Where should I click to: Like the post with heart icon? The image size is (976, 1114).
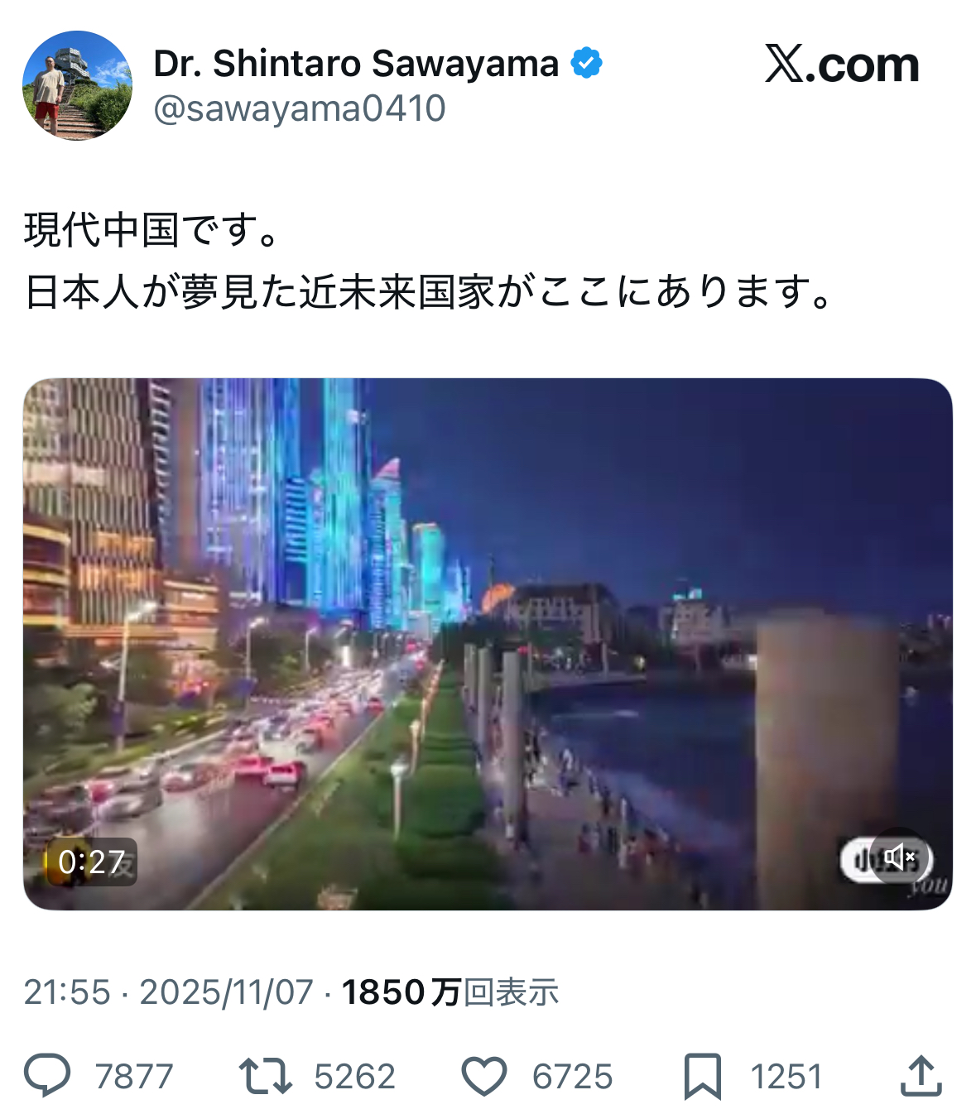pos(483,1077)
